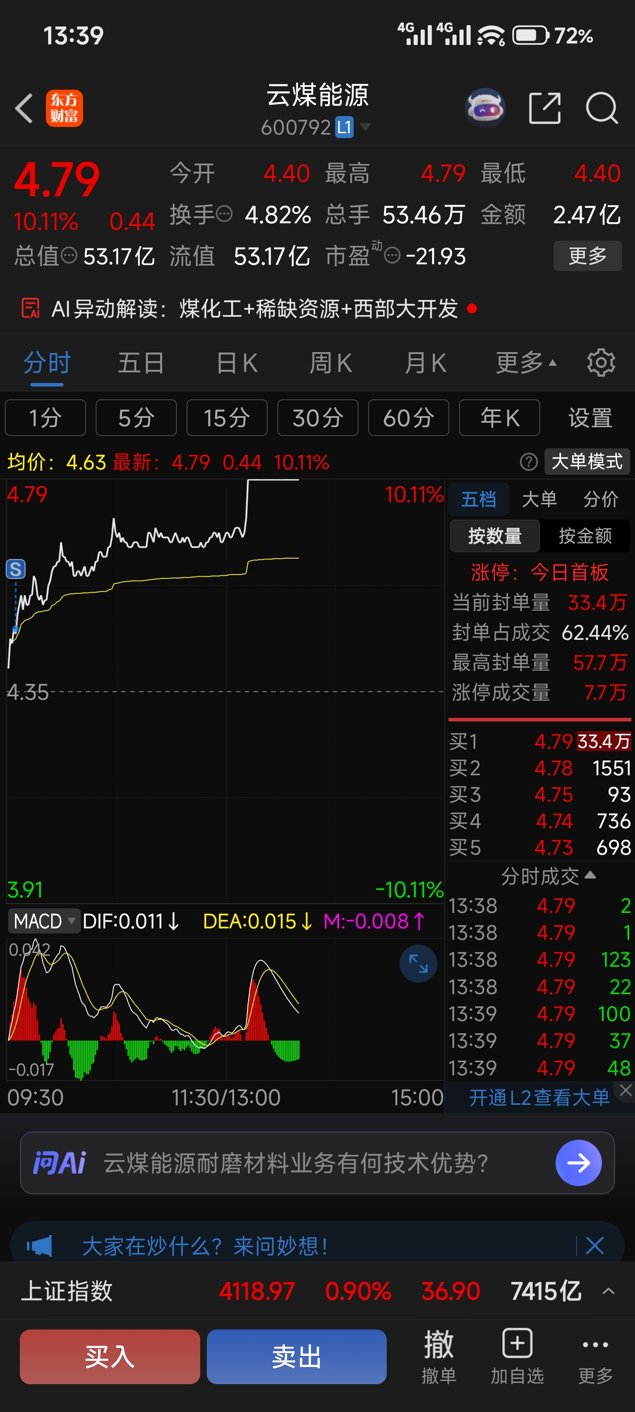Switch to the 分价 tab
The image size is (635, 1412).
pos(601,499)
